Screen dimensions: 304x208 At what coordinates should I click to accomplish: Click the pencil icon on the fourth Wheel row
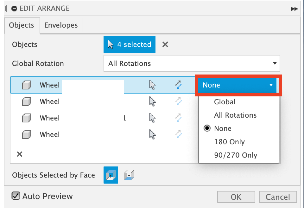178,134
